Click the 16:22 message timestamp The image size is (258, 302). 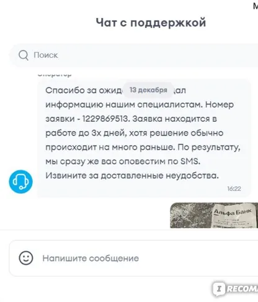234,189
